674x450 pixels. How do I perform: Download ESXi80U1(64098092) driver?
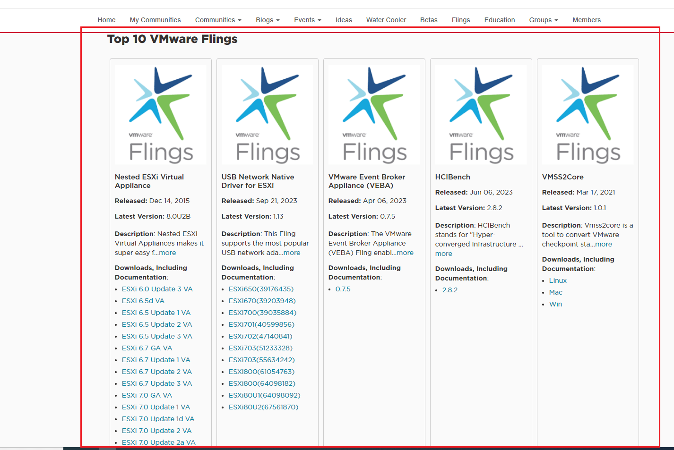point(265,395)
